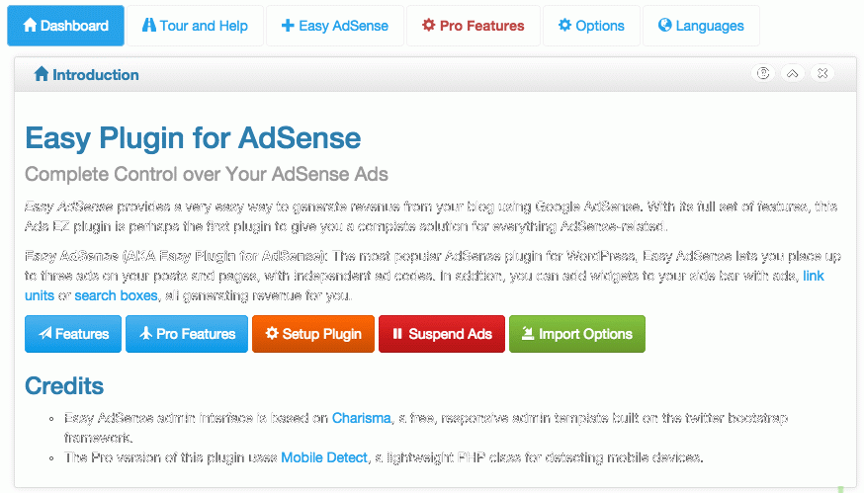Click the orange Setup Plugin button
Screen dimensions: 864x493
point(313,334)
